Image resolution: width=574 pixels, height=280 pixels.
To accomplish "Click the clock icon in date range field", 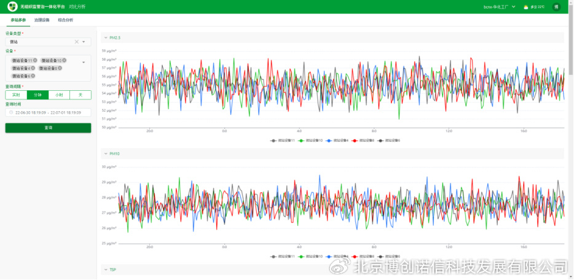I will (x=10, y=113).
